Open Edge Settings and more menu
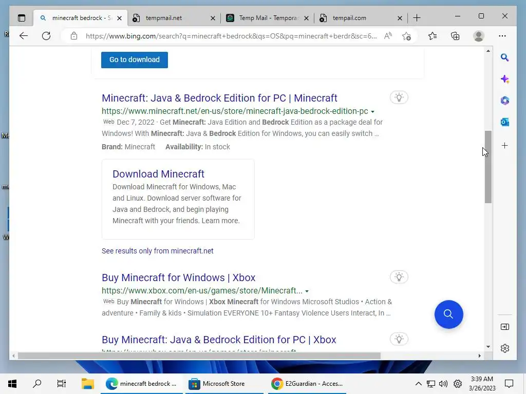This screenshot has height=394, width=526. [502, 36]
